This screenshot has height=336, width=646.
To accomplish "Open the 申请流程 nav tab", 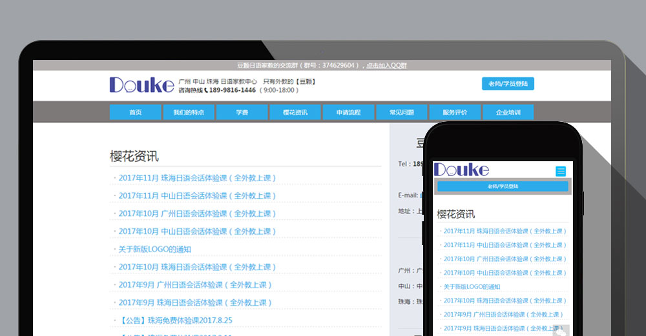I will click(x=349, y=112).
